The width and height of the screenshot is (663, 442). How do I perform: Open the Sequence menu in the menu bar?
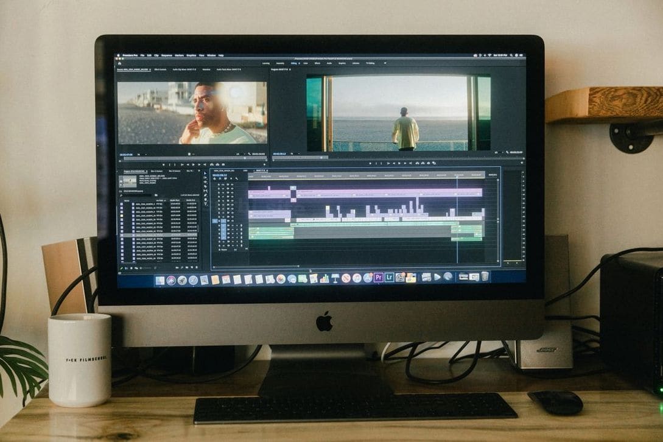[167, 55]
